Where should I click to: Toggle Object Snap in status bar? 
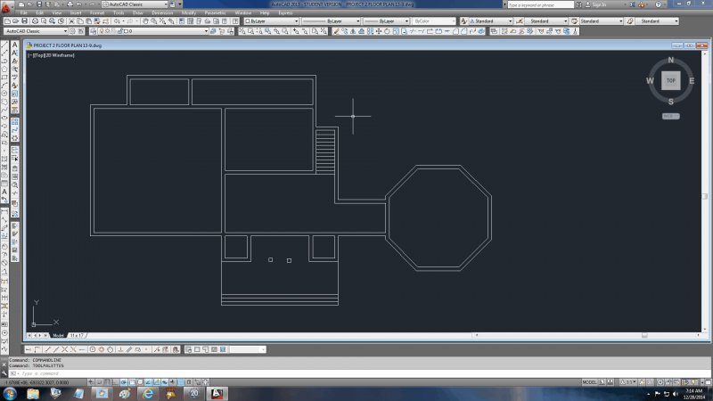click(x=132, y=382)
